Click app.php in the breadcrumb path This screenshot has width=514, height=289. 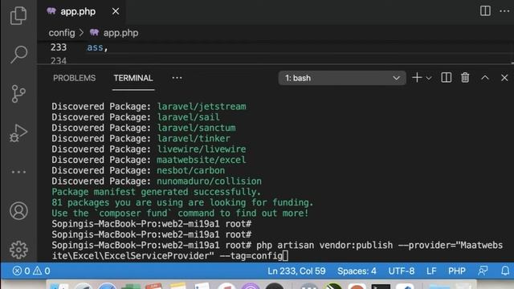pos(120,33)
